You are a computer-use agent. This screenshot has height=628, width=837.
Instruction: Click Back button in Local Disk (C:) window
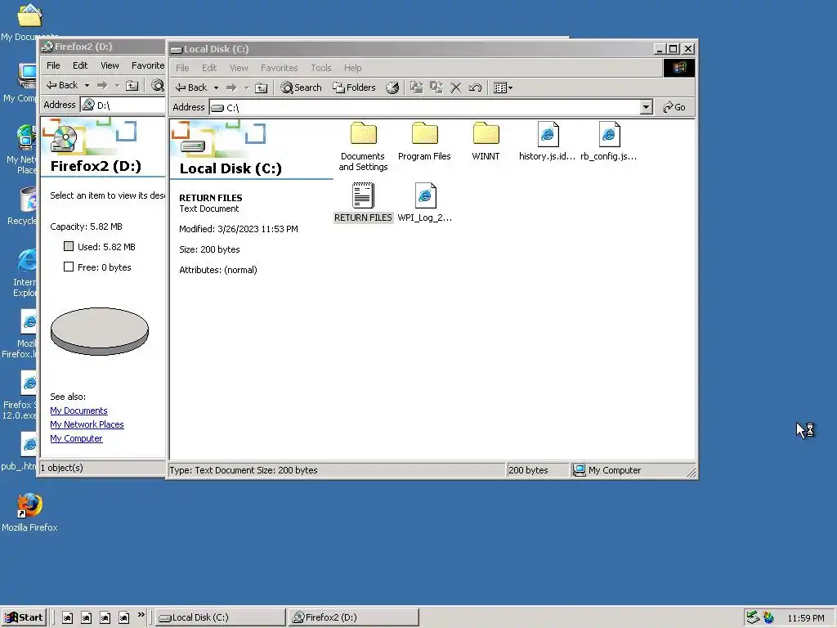coord(191,87)
